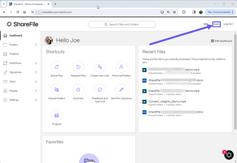Image resolution: width=237 pixels, height=163 pixels.
Task: Click the browser zoom magnifier icon
Action: (168, 12)
